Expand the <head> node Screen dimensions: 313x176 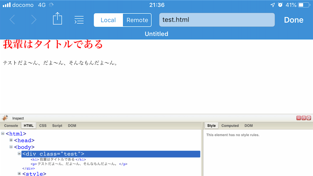tap(11, 140)
